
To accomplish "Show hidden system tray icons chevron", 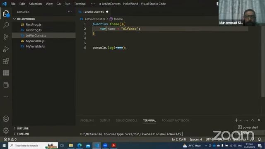I will (x=206, y=145).
